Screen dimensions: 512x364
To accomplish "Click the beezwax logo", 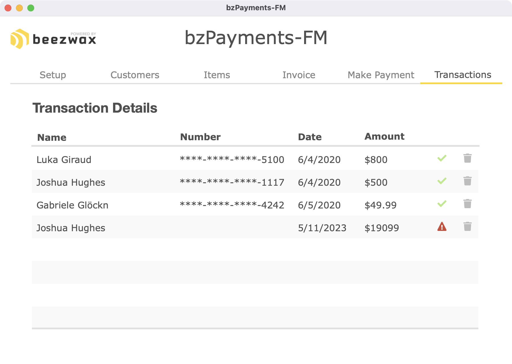I will click(53, 39).
